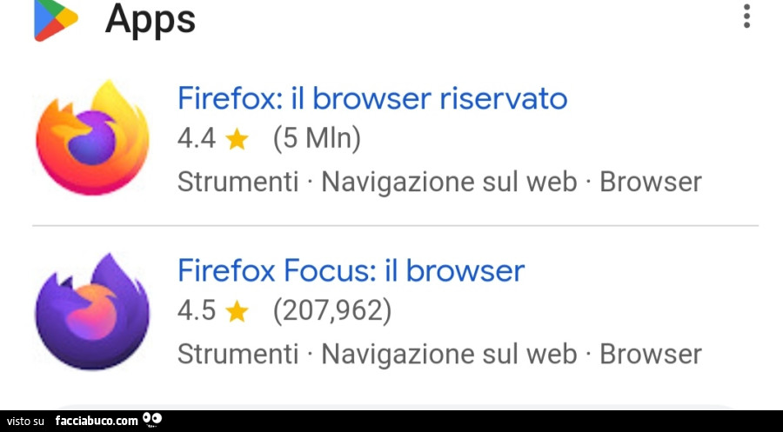Viewport: 783px width, 432px height.
Task: Open the three-dot overflow menu
Action: point(746,17)
